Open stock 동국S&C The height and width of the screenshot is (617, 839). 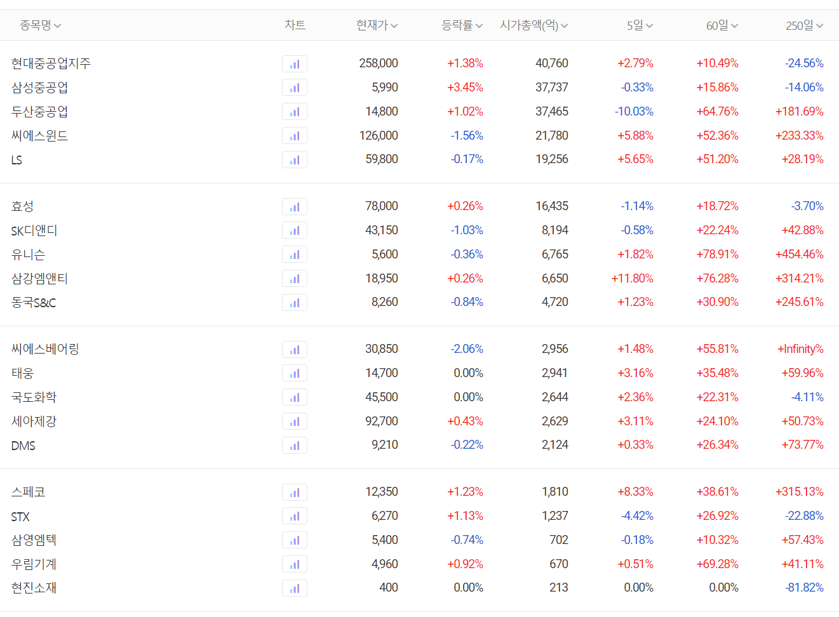(x=34, y=303)
